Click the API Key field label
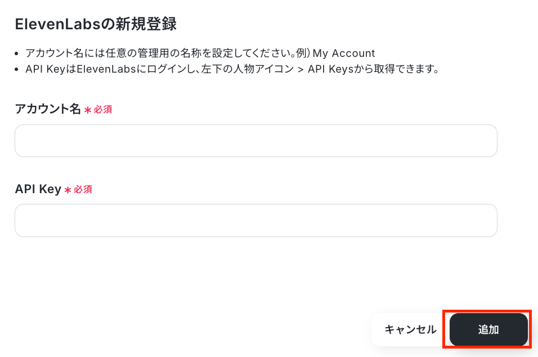This screenshot has width=538, height=357. (x=38, y=189)
